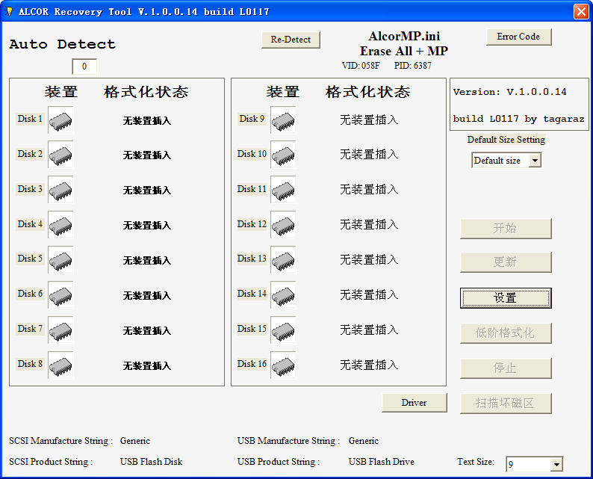This screenshot has height=479, width=593.
Task: Click the Disk 16 chip icon
Action: [x=283, y=365]
